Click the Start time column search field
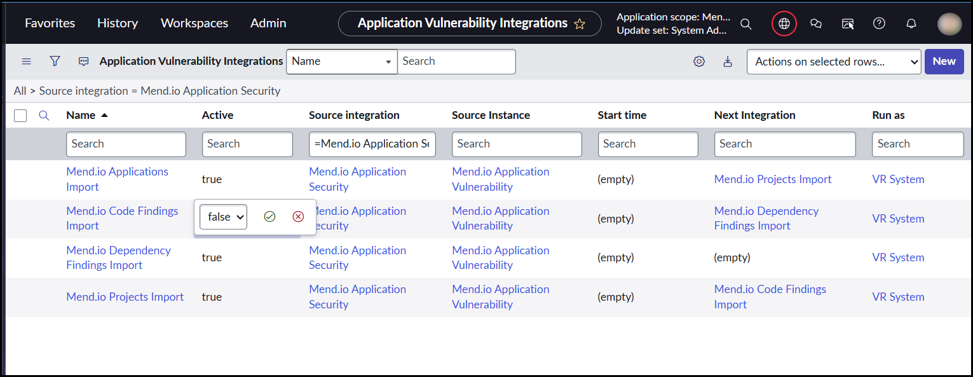 tap(648, 144)
